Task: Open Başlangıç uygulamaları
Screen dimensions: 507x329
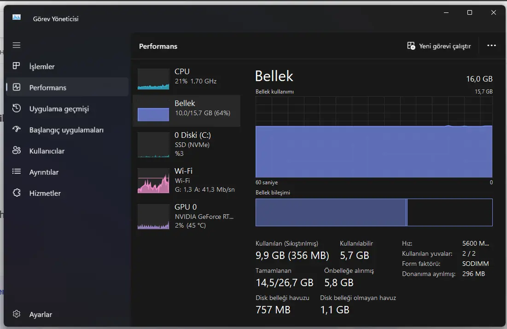Action: [x=67, y=130]
